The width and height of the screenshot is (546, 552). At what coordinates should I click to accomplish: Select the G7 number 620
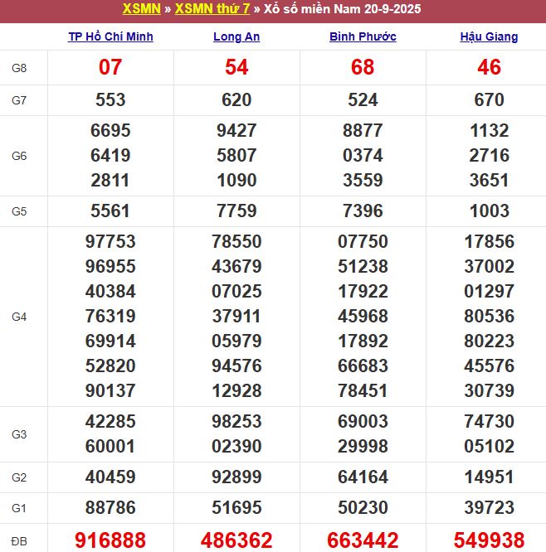tap(236, 100)
